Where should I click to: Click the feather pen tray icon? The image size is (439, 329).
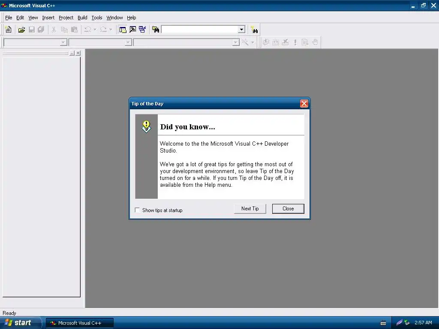coord(399,323)
